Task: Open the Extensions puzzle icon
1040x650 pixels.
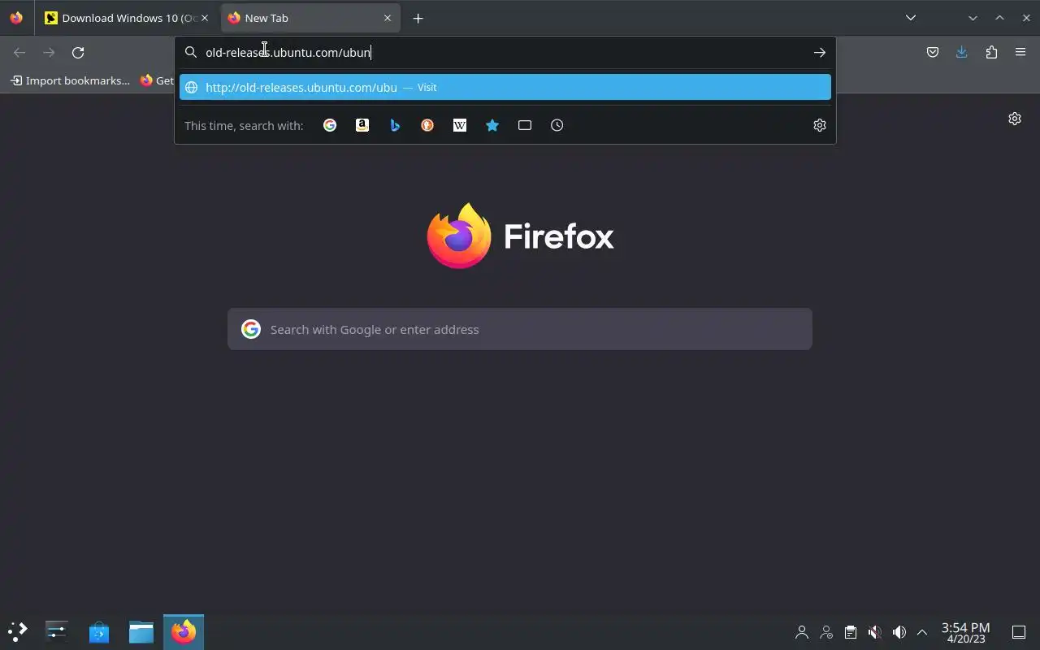Action: [x=991, y=53]
